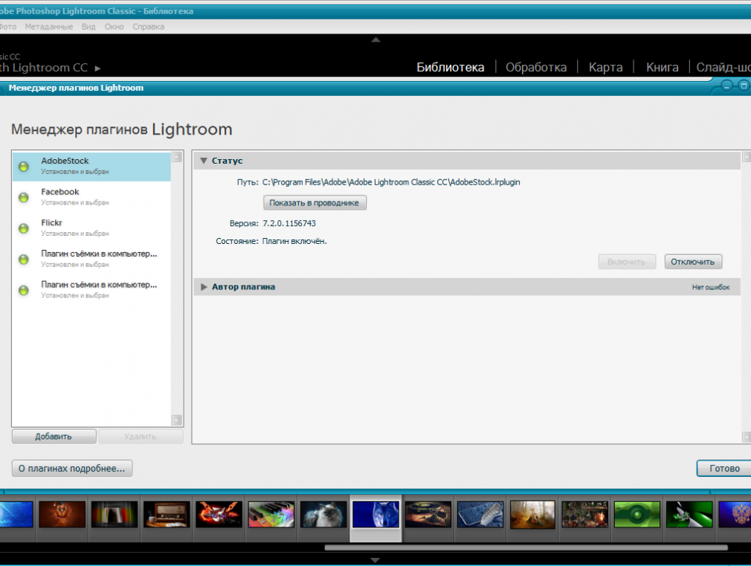Click the greyed-out Включить button
This screenshot has width=751, height=566.
pyautogui.click(x=627, y=262)
